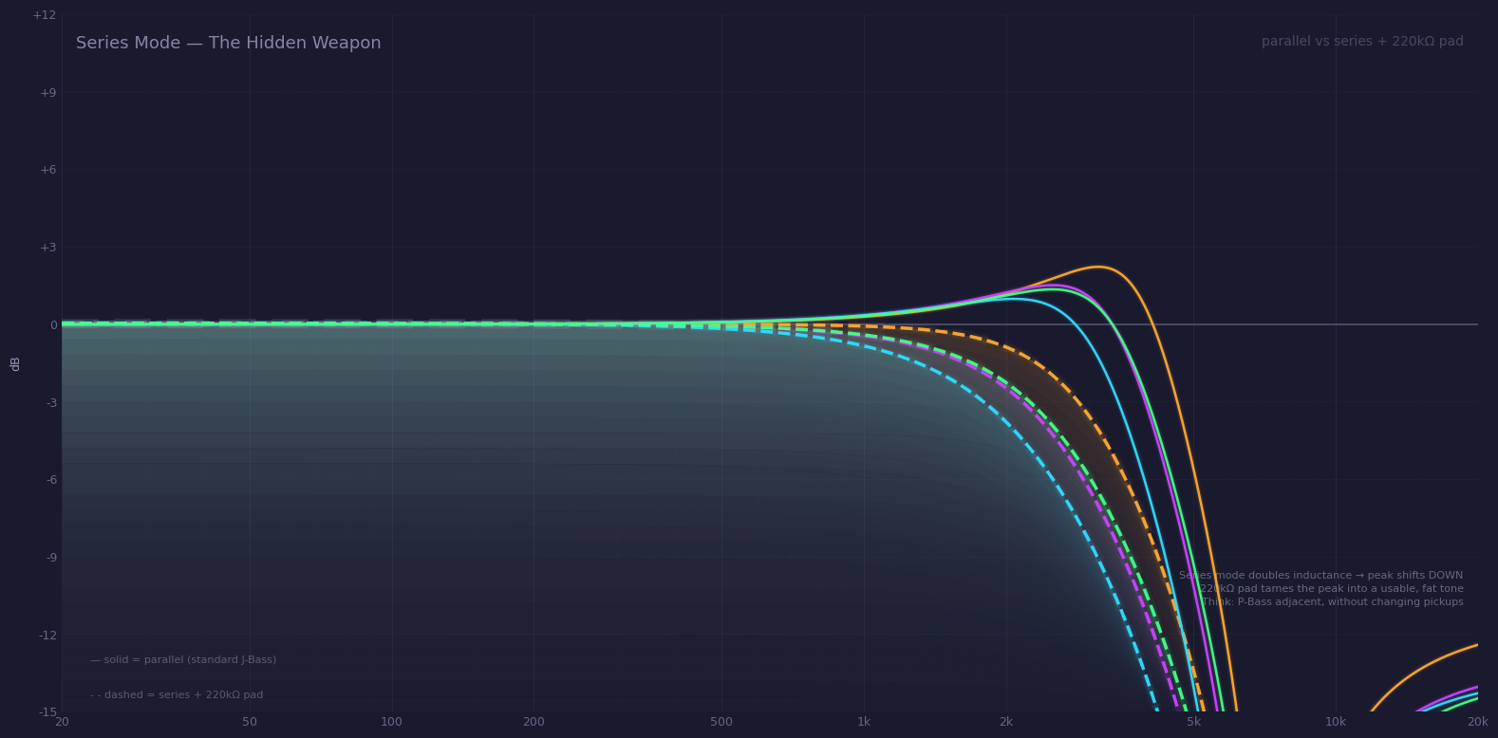Click the chart title 'Series Mode — The Hidden Weapon'
The height and width of the screenshot is (738, 1498).
coord(228,44)
